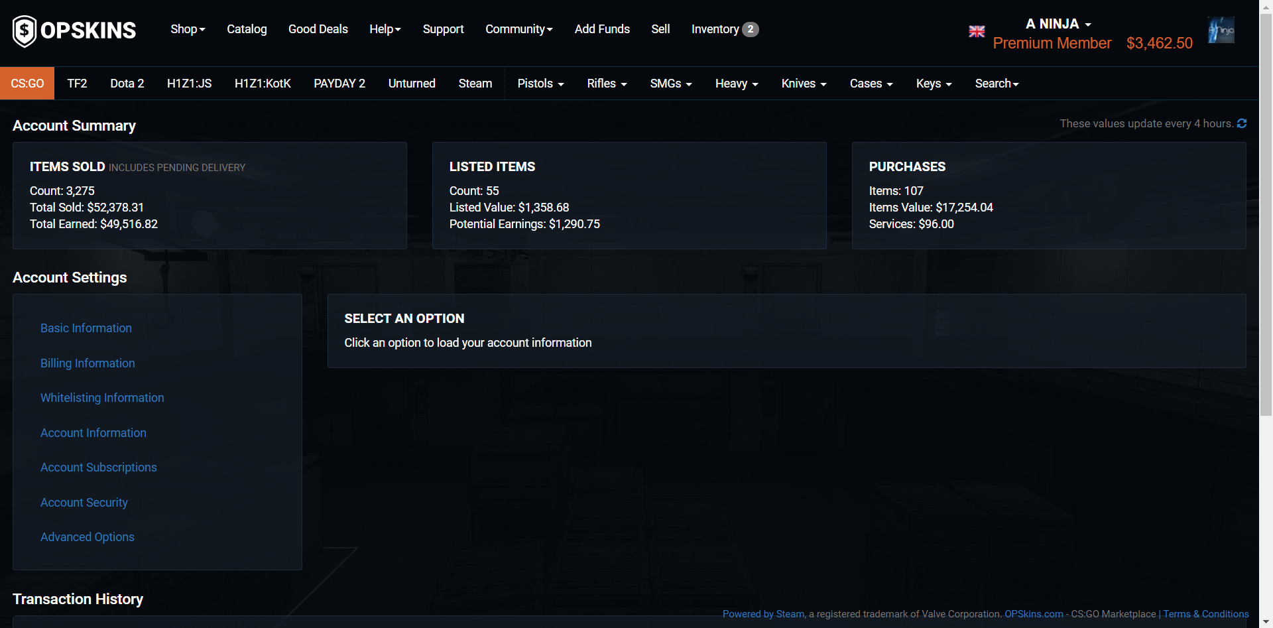Viewport: 1273px width, 628px height.
Task: Open Terms & Conditions link
Action: pyautogui.click(x=1206, y=614)
